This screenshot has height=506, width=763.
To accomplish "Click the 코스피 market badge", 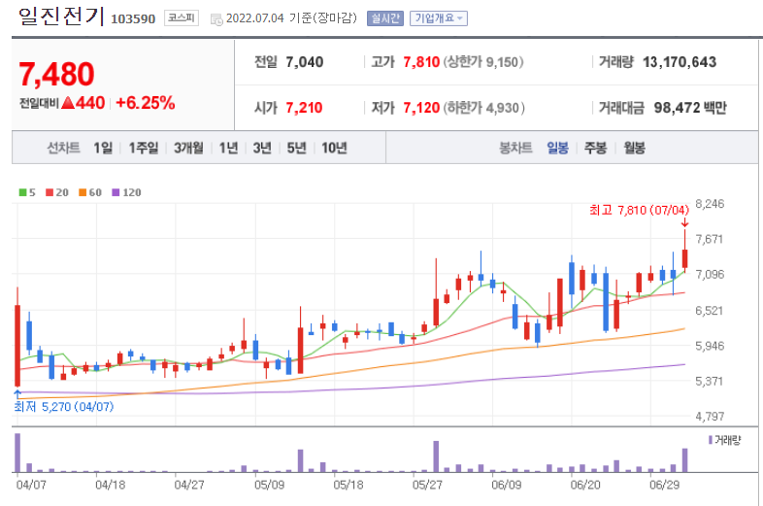I will click(x=181, y=18).
